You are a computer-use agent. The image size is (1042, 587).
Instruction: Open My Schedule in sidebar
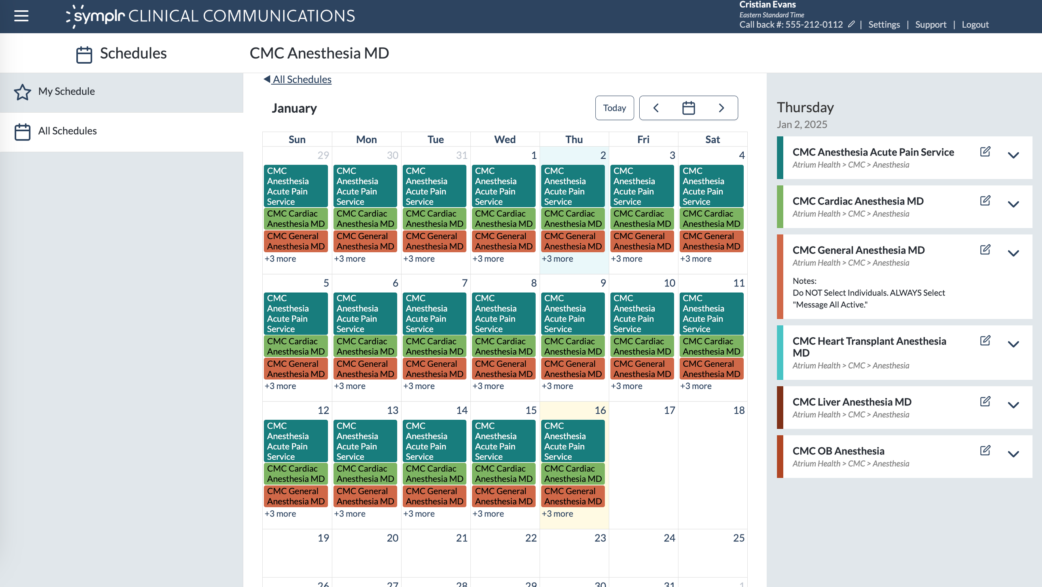tap(121, 92)
